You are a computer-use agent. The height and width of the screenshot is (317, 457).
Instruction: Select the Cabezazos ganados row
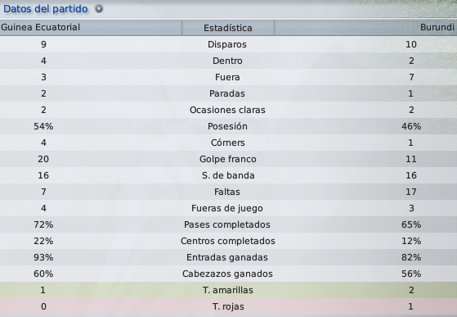pos(229,274)
